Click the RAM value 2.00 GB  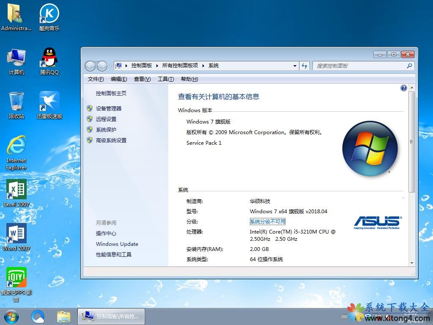[x=259, y=249]
